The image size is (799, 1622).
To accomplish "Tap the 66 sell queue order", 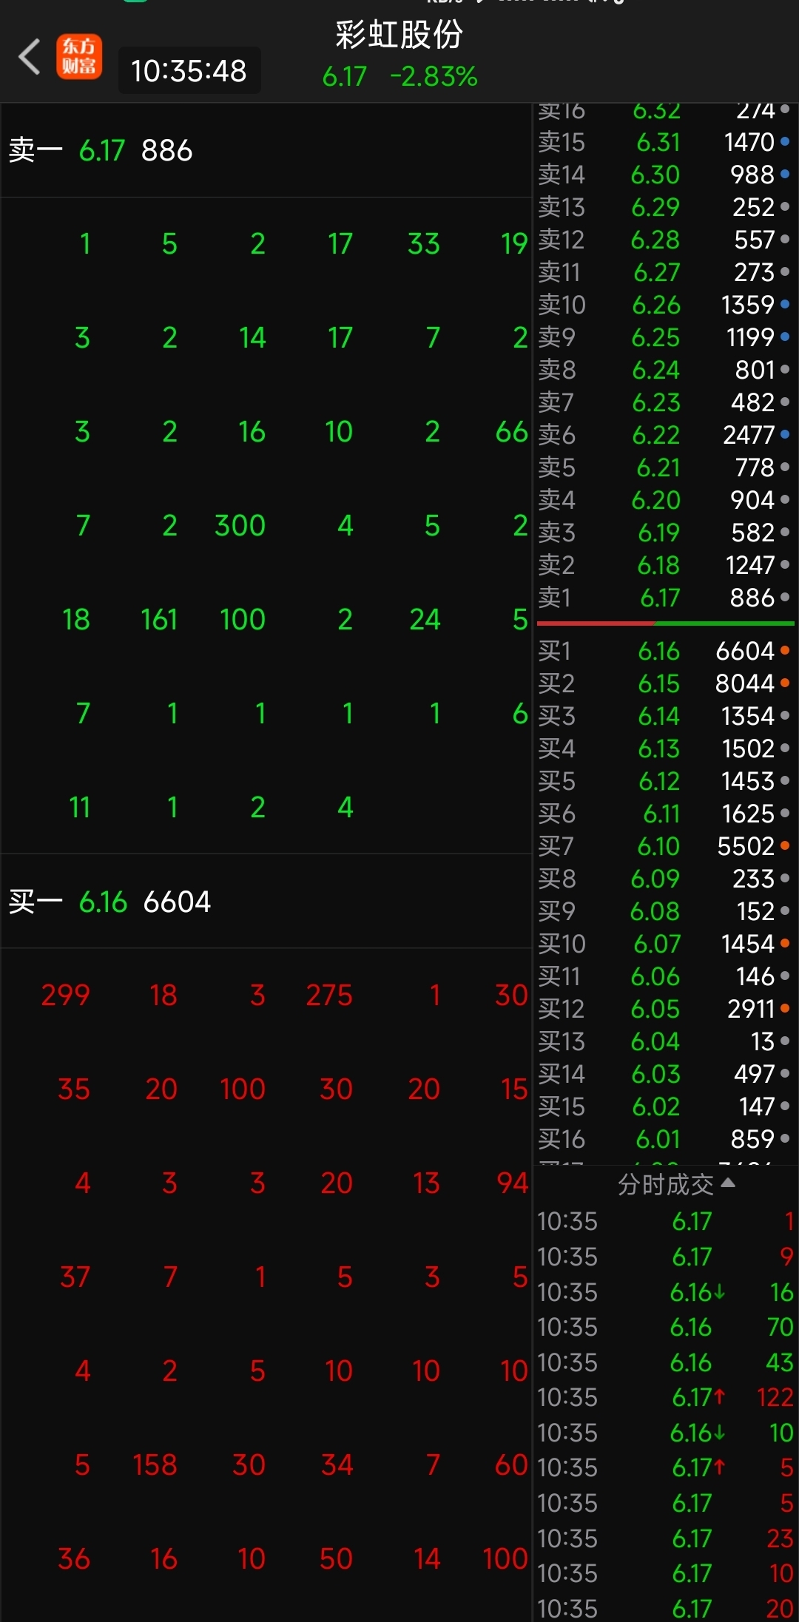I will (512, 432).
